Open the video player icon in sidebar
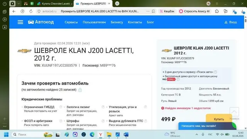This screenshot has height=139, width=247. click(x=5, y=19)
